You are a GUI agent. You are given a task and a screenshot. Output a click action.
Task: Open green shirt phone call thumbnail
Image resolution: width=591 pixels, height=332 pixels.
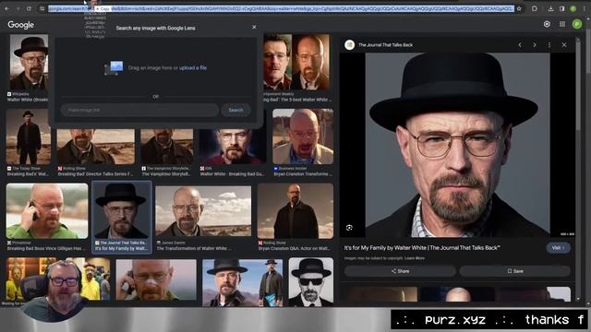[47, 211]
